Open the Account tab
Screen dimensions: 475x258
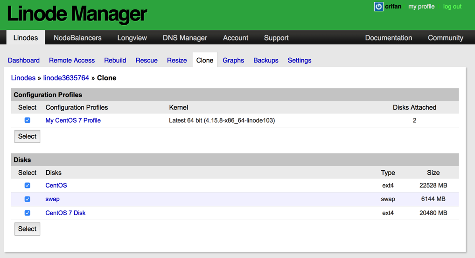235,38
